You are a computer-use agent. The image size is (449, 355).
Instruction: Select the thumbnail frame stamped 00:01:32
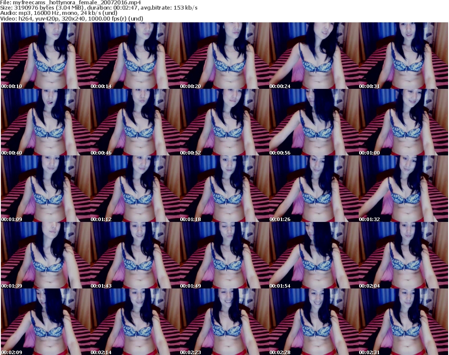point(403,189)
